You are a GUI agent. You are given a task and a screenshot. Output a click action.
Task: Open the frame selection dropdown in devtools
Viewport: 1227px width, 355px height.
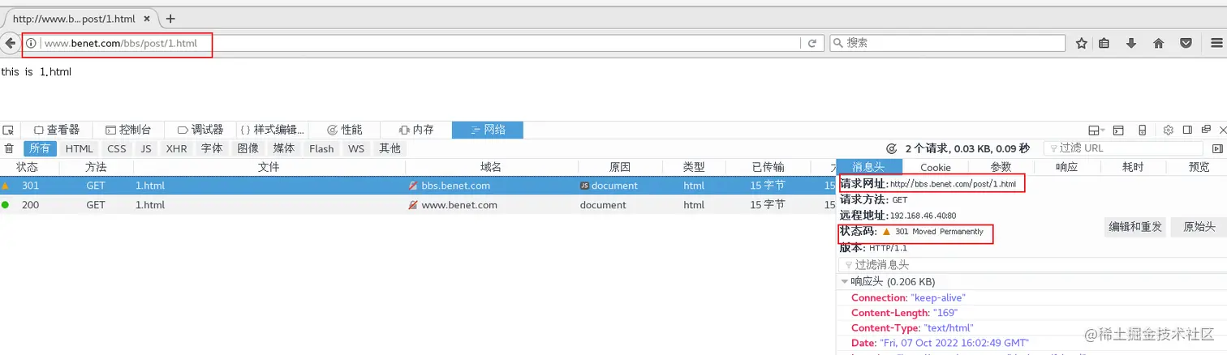point(1096,130)
